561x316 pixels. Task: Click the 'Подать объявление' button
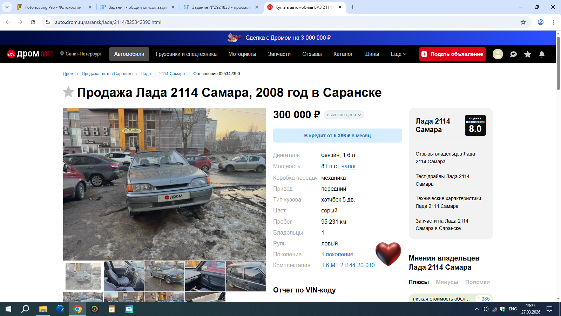[452, 54]
